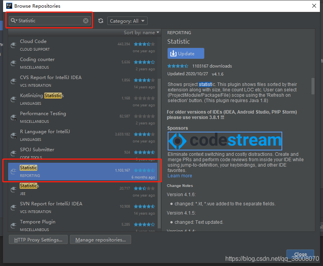
Task: Click the plug icon beside R Language
Action: click(x=13, y=135)
